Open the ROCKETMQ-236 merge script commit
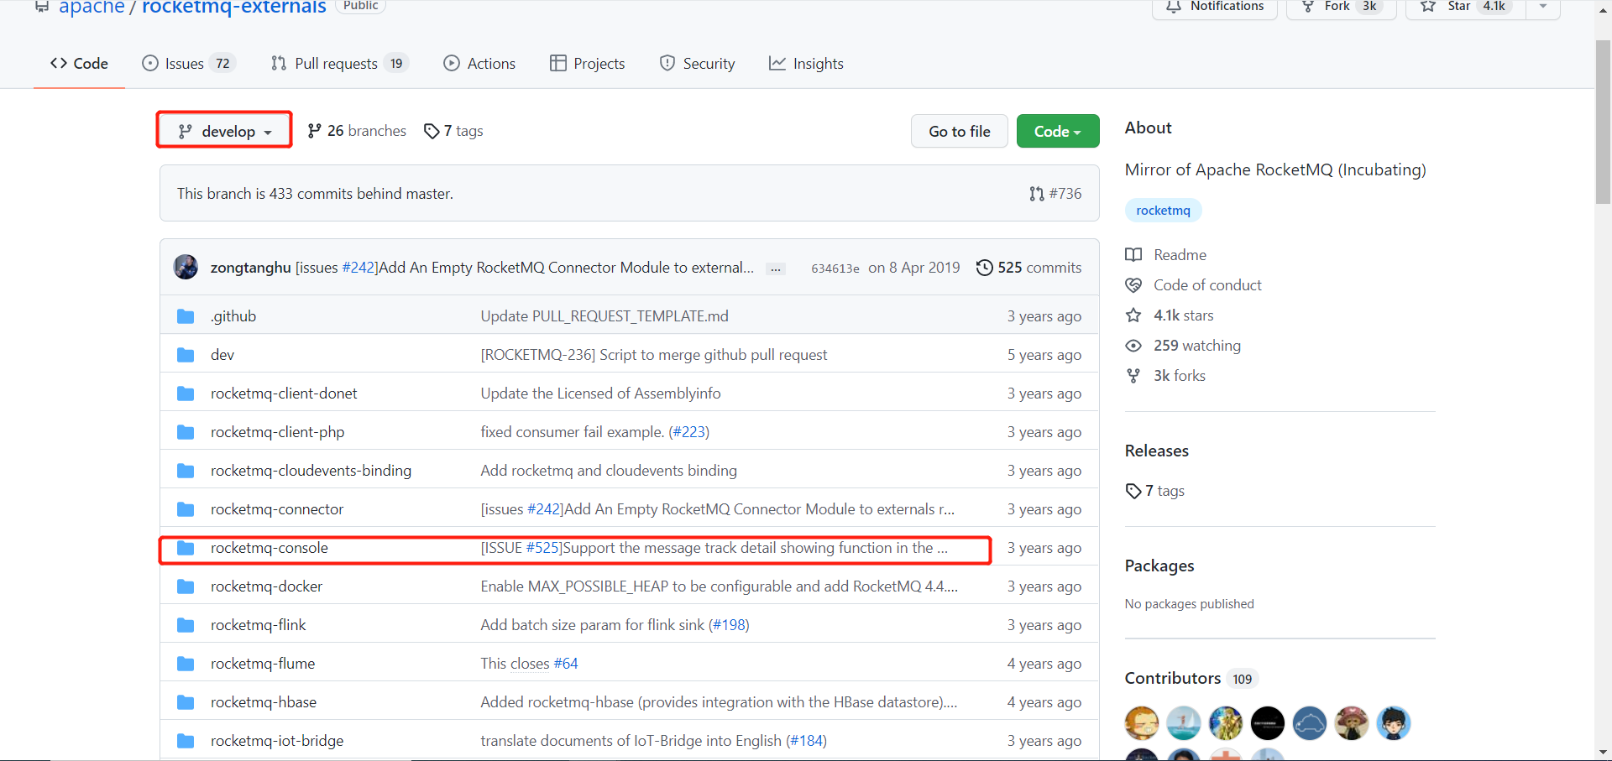 [x=654, y=355]
